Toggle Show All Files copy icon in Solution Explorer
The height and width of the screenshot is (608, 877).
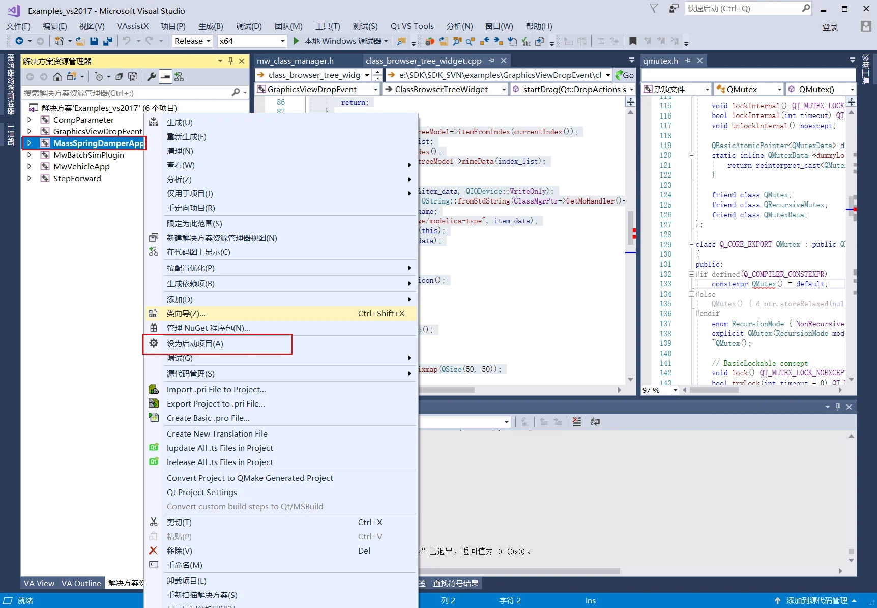click(133, 77)
